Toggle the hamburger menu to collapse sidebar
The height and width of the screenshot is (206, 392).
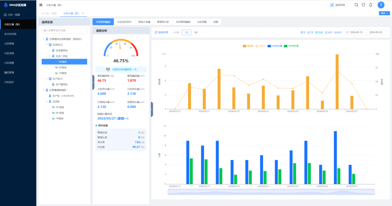click(41, 5)
